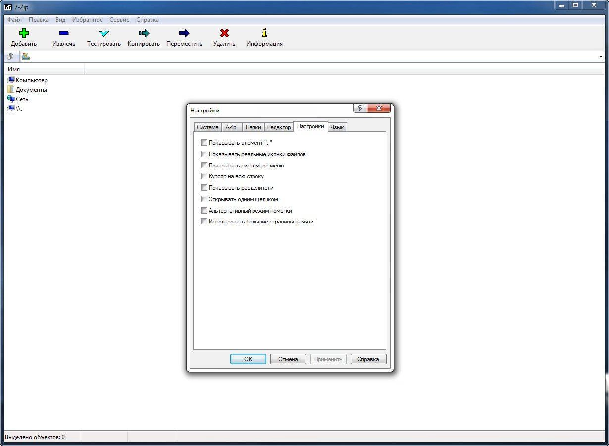The image size is (609, 446).
Task: Click the up-folder icon by address bar
Action: click(10, 56)
